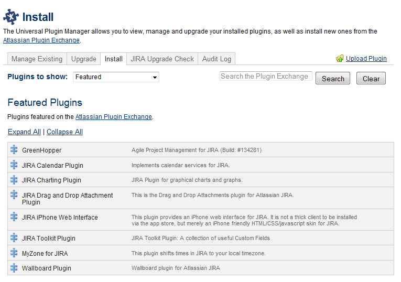Click the Upload Plugin folder icon

[340, 59]
